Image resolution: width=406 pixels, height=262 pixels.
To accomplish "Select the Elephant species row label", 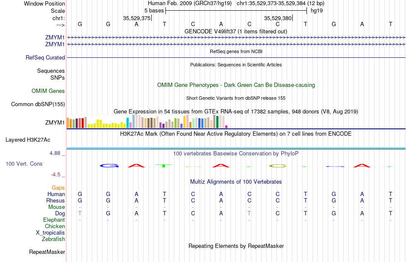I will click(54, 220).
